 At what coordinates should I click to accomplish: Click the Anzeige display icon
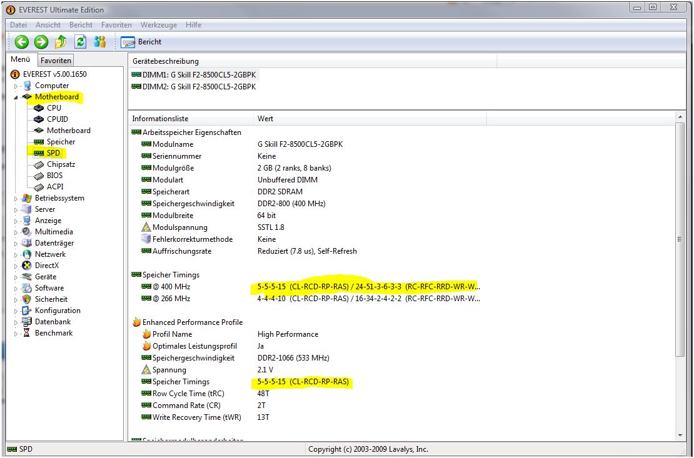point(28,221)
